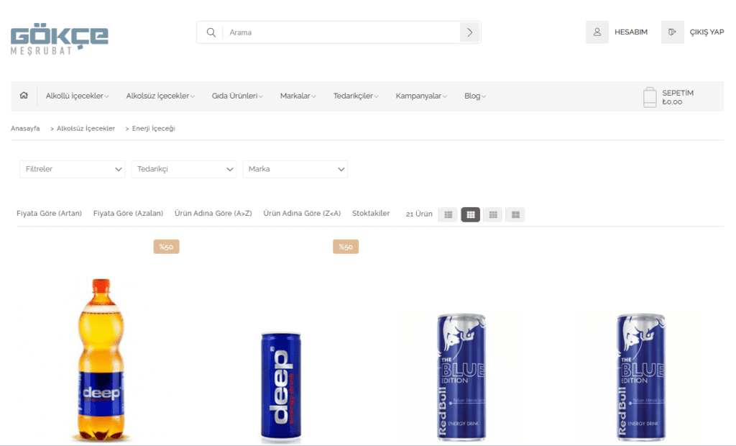Choose the two-column grid view icon
Screen dimensions: 736x446
tap(515, 214)
